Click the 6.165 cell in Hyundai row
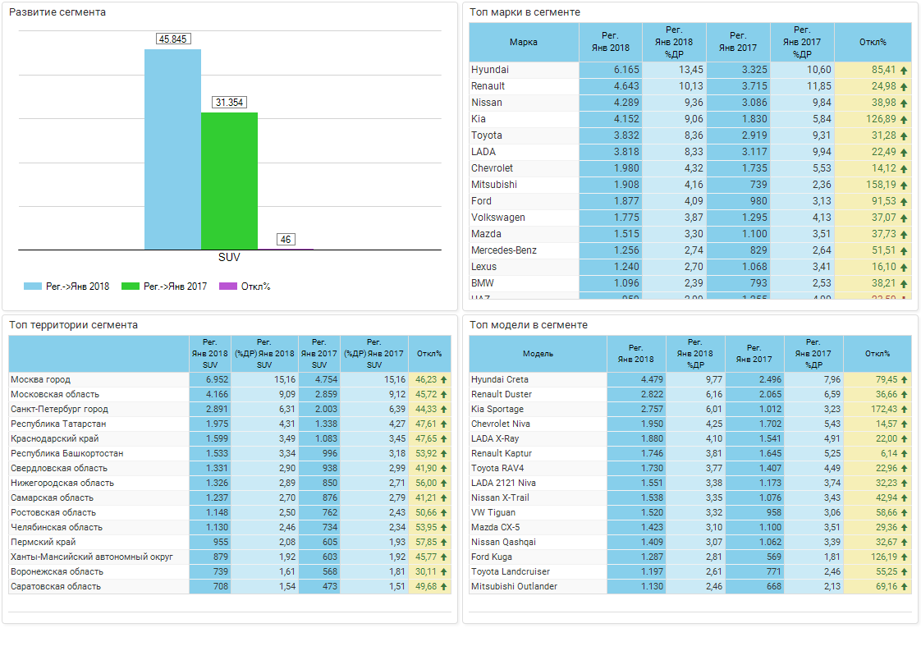 coord(611,70)
